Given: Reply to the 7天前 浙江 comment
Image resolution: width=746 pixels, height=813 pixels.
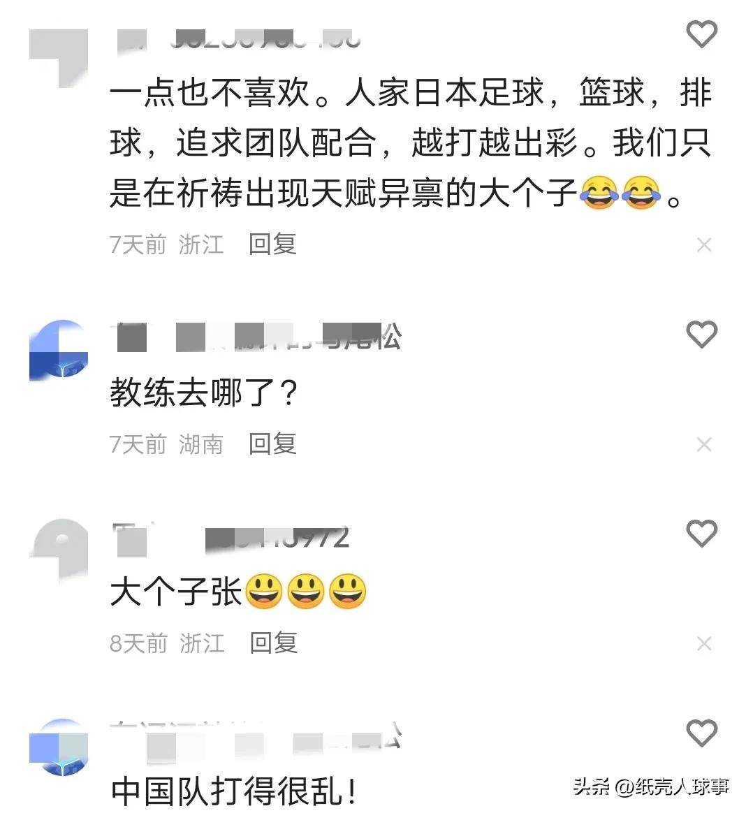Looking at the screenshot, I should tap(272, 244).
